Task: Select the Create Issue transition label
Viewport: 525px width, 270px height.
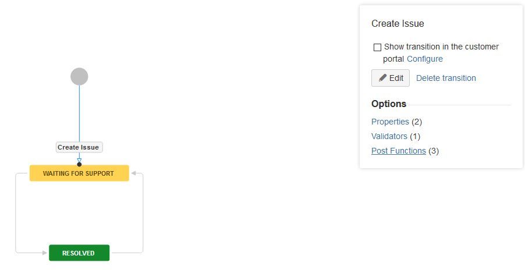Action: coord(79,147)
